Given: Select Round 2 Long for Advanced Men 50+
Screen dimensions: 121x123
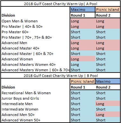Looking at the screenshot, I should pyautogui.click(x=108, y=115).
